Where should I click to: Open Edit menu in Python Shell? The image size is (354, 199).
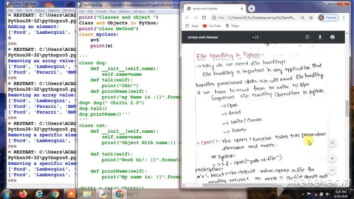click(19, 11)
